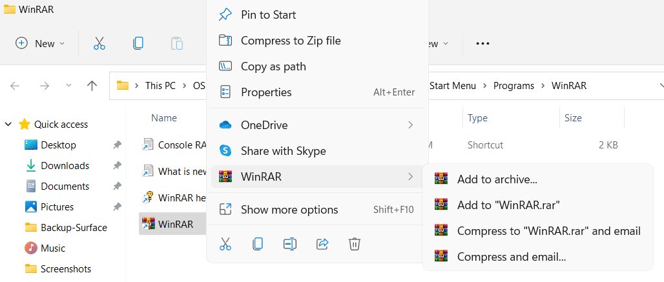The width and height of the screenshot is (664, 282).
Task: Click This PC in the address bar
Action: coord(160,86)
